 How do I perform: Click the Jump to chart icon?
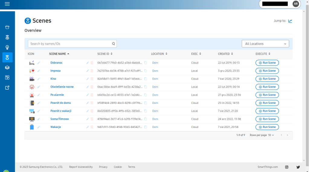click(x=290, y=21)
